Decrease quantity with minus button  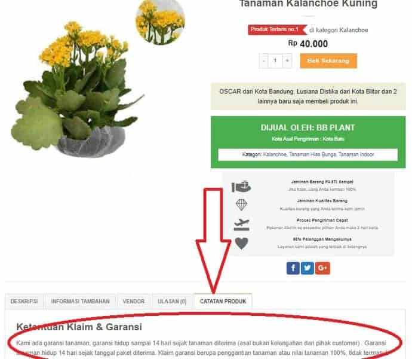coord(263,61)
